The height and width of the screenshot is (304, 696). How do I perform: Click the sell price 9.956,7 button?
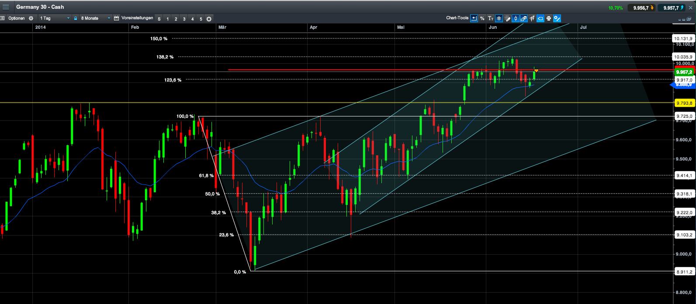[641, 8]
